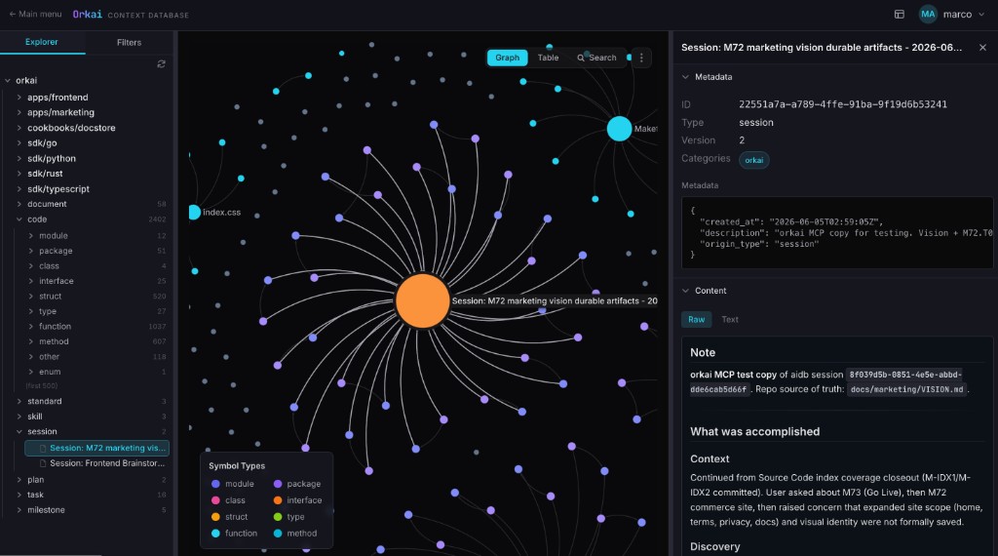Collapse the session category
Image resolution: width=998 pixels, height=556 pixels.
click(19, 432)
